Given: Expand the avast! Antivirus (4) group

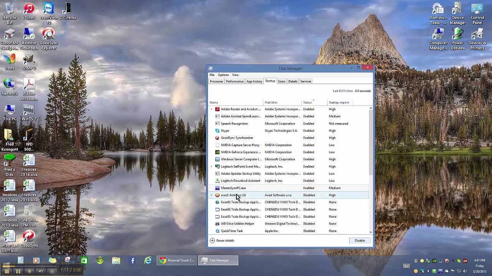Looking at the screenshot, I should click(211, 195).
